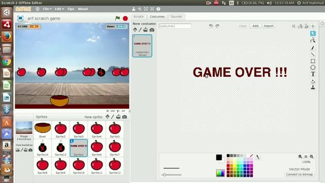
Task: Click the crop costume icon
Action: point(294,26)
